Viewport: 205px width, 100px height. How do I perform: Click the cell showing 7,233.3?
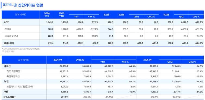[x=154, y=92]
